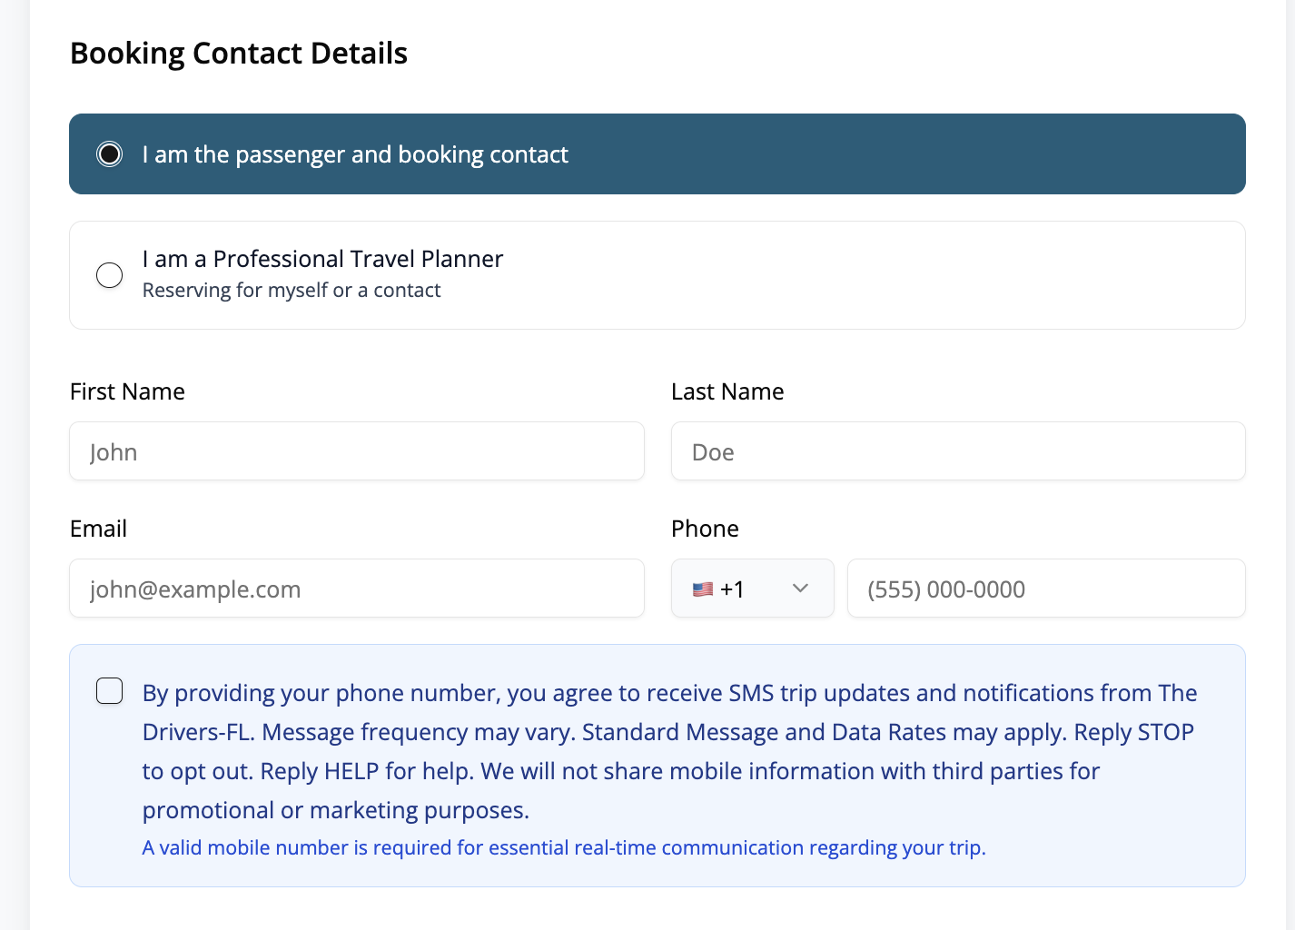Click the "I am the passenger and booking contact" label

pyautogui.click(x=355, y=154)
